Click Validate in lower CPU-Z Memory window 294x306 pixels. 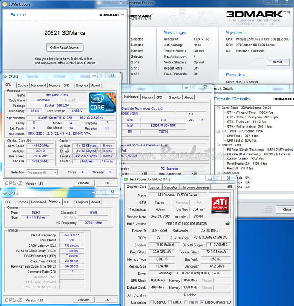(x=83, y=300)
